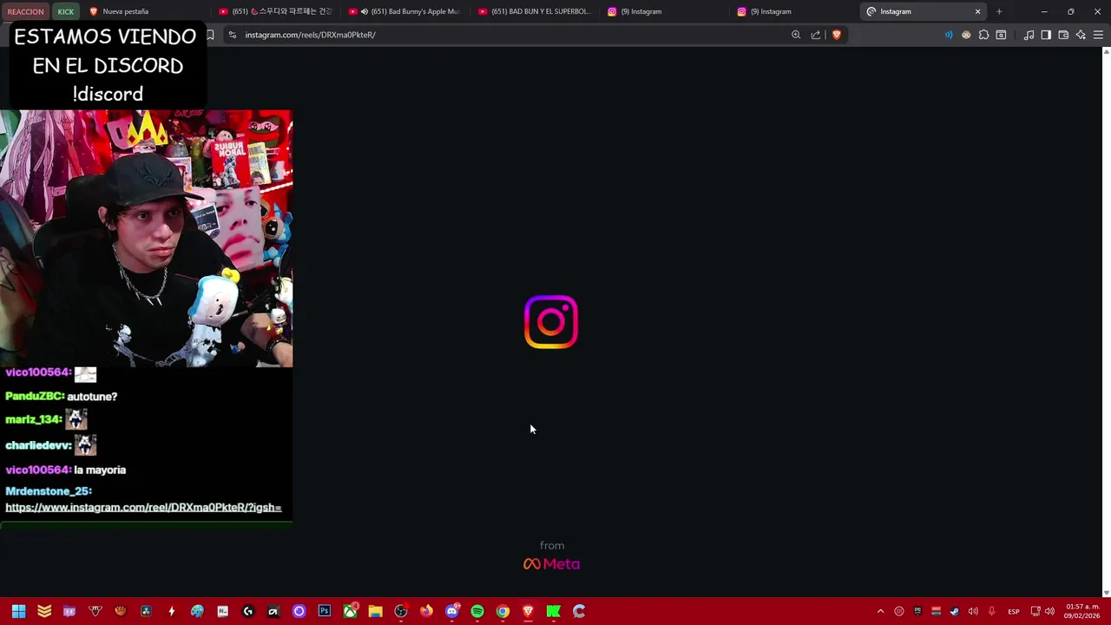Click the page vertical scrollbar
The image size is (1111, 625).
1106,321
